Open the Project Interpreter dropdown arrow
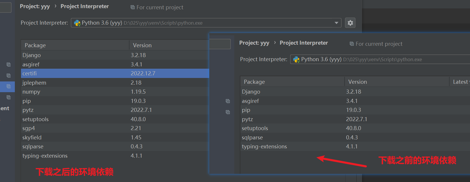Screen dimensions: 470x182 pyautogui.click(x=336, y=23)
